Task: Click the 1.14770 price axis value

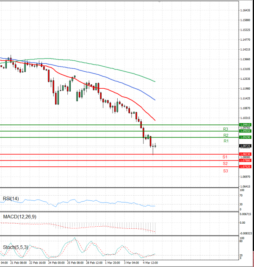Action: pos(246,39)
